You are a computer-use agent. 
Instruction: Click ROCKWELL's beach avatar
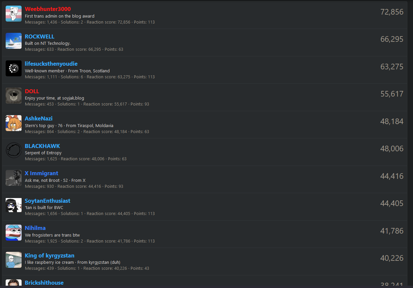(x=14, y=41)
